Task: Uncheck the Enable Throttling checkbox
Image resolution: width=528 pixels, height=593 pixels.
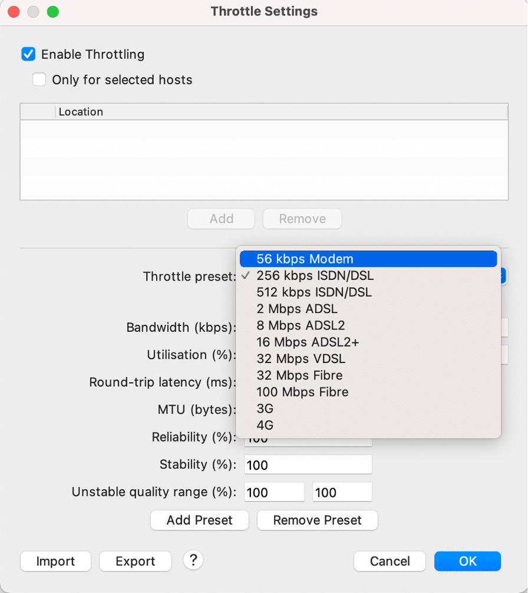Action: click(28, 54)
